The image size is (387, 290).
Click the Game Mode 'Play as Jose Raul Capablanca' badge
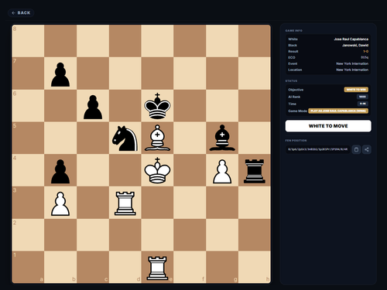338,111
